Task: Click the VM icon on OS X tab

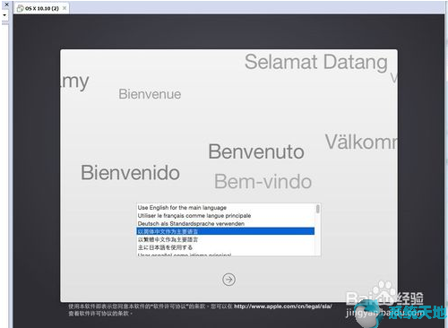Action: [20, 8]
